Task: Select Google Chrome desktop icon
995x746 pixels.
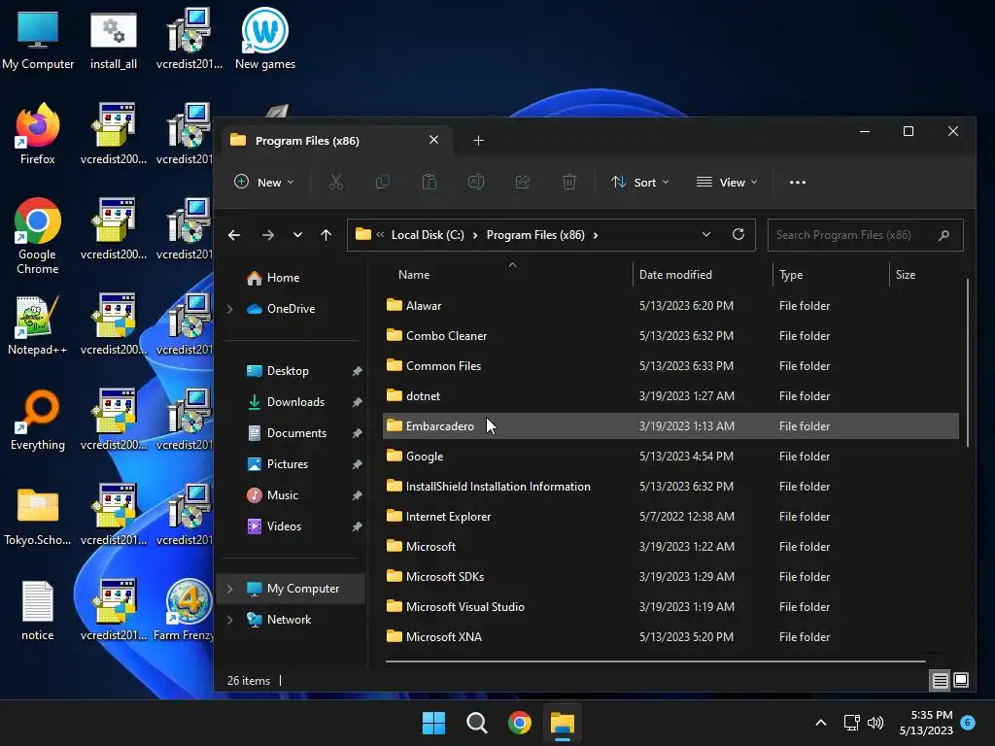Action: [38, 235]
